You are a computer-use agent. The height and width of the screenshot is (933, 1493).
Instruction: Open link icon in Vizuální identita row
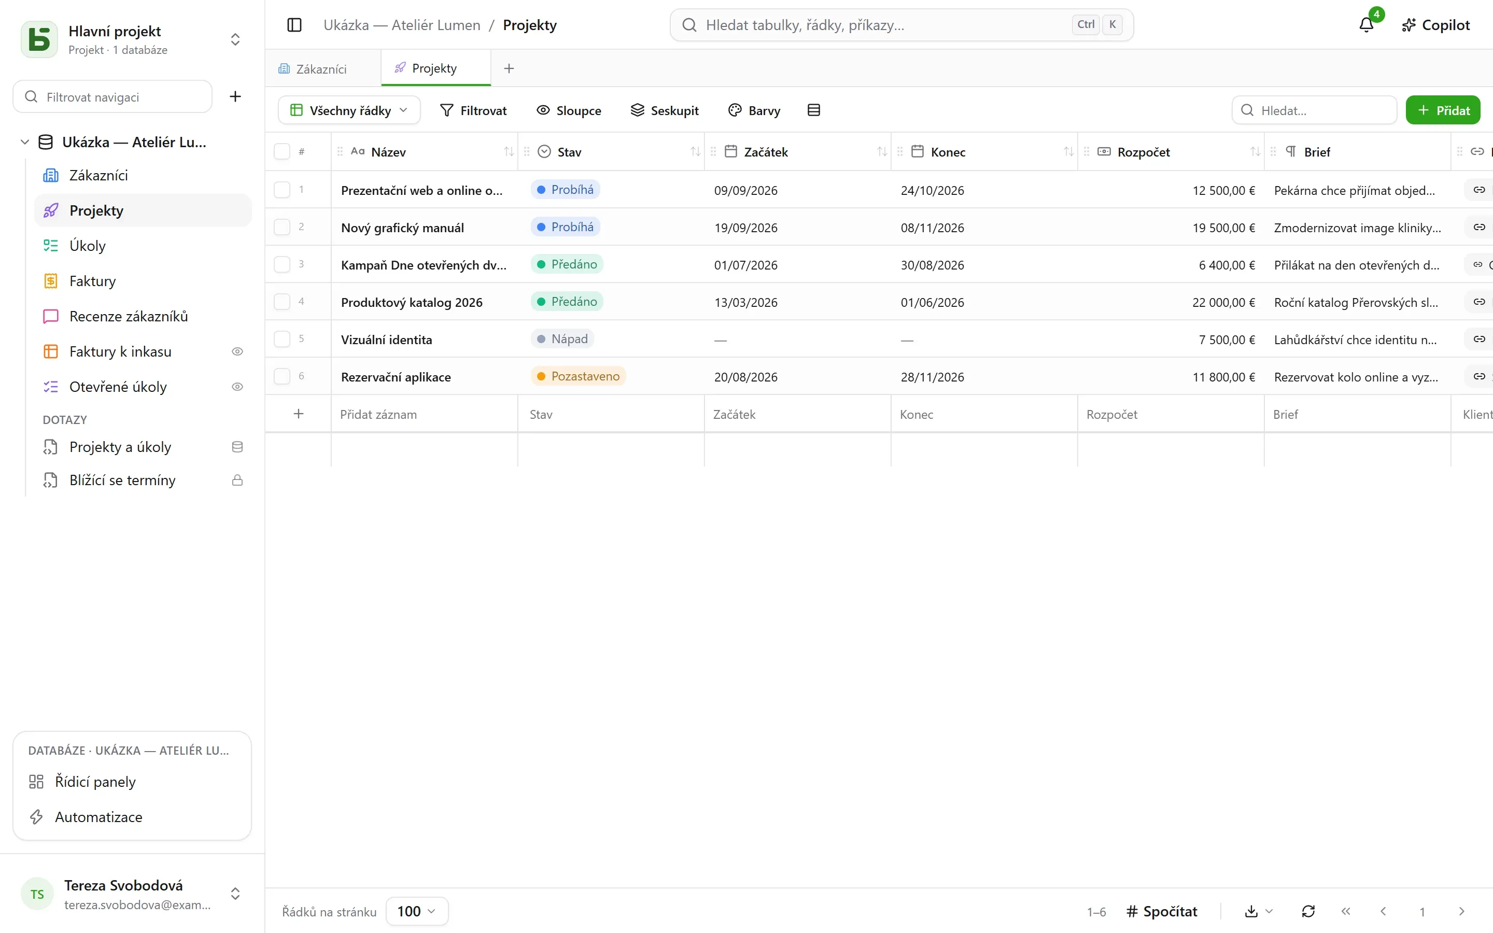[x=1479, y=339]
